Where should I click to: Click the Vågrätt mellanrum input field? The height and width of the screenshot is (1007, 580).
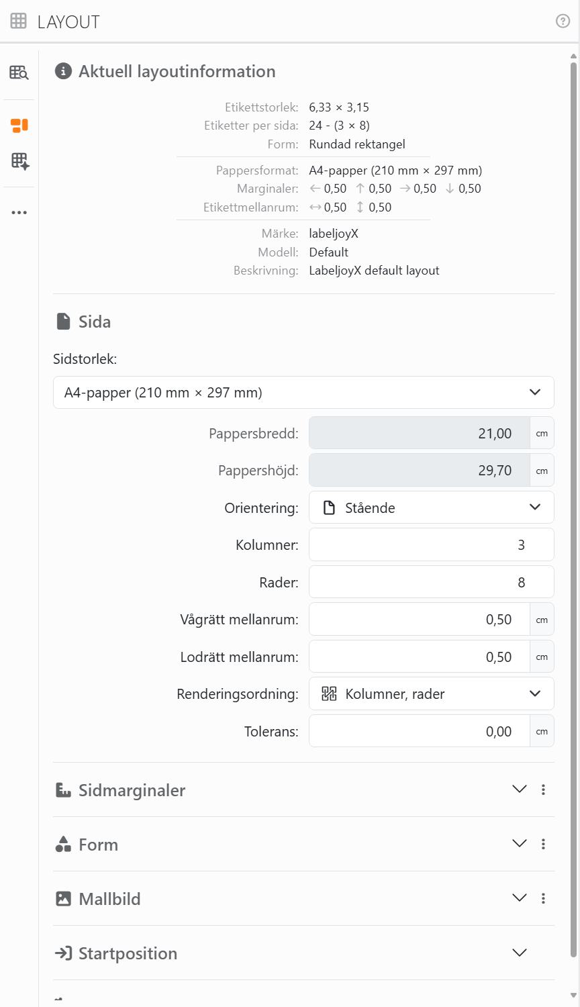tap(420, 620)
